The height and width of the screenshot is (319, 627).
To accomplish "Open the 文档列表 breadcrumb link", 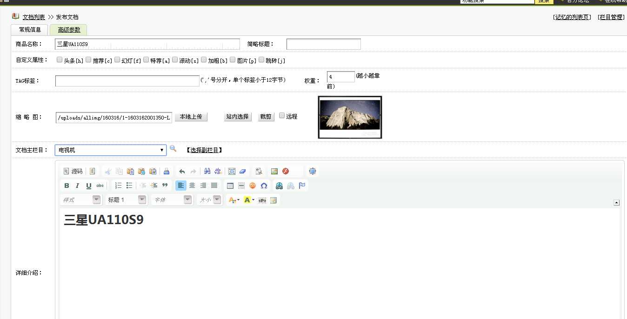I will 34,17.
